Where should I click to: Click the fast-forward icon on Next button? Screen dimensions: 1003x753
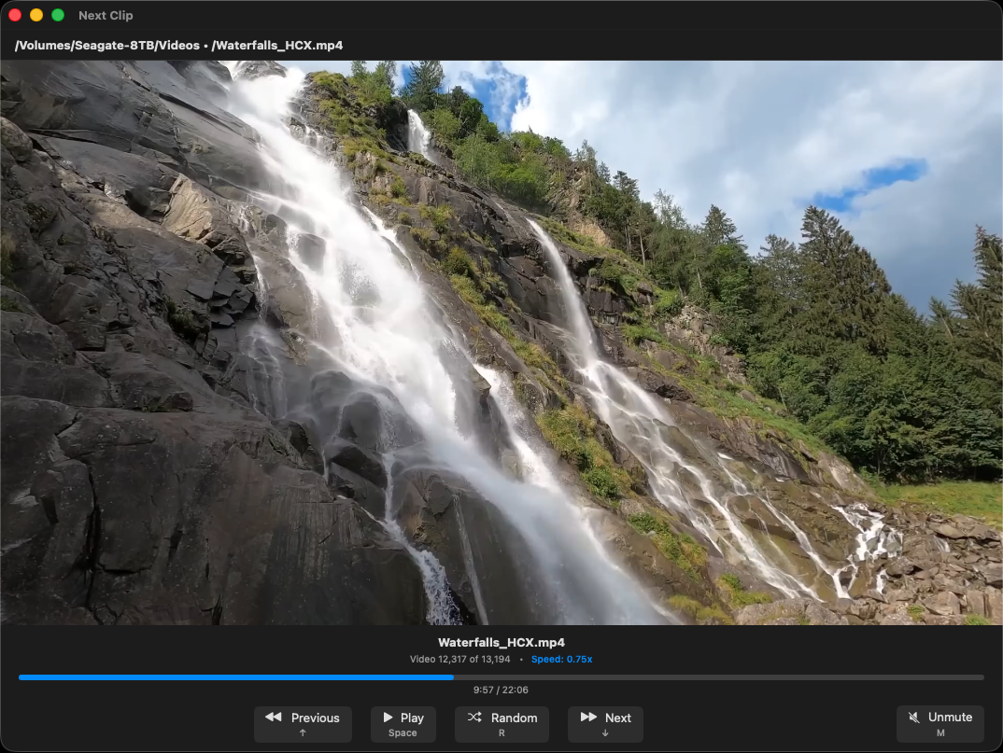click(588, 718)
